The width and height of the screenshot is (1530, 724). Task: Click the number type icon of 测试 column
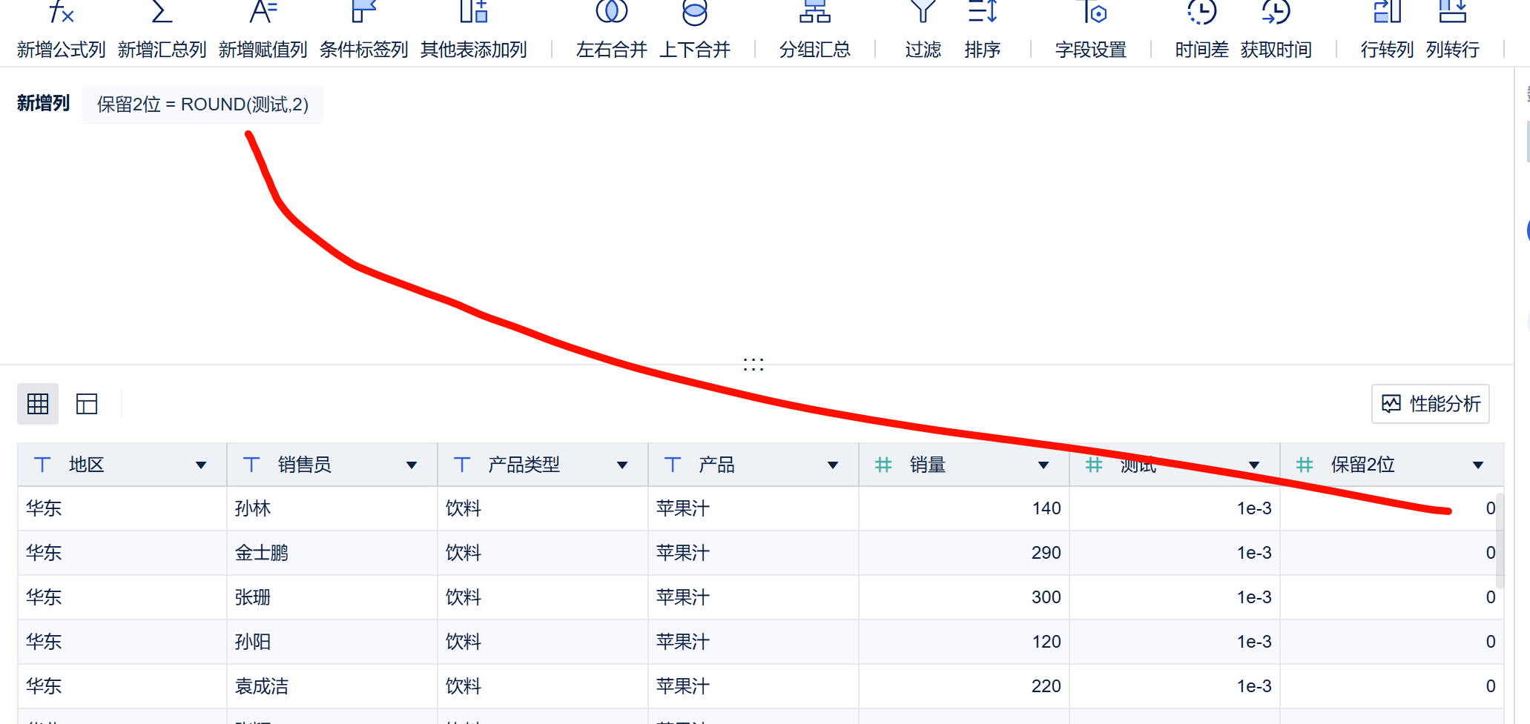[x=1094, y=465]
